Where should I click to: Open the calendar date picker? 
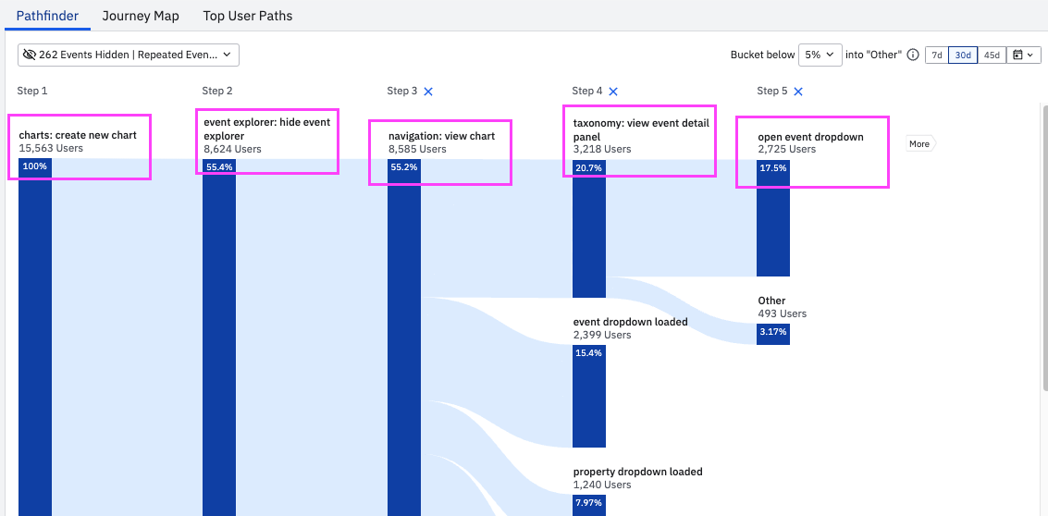(1025, 55)
